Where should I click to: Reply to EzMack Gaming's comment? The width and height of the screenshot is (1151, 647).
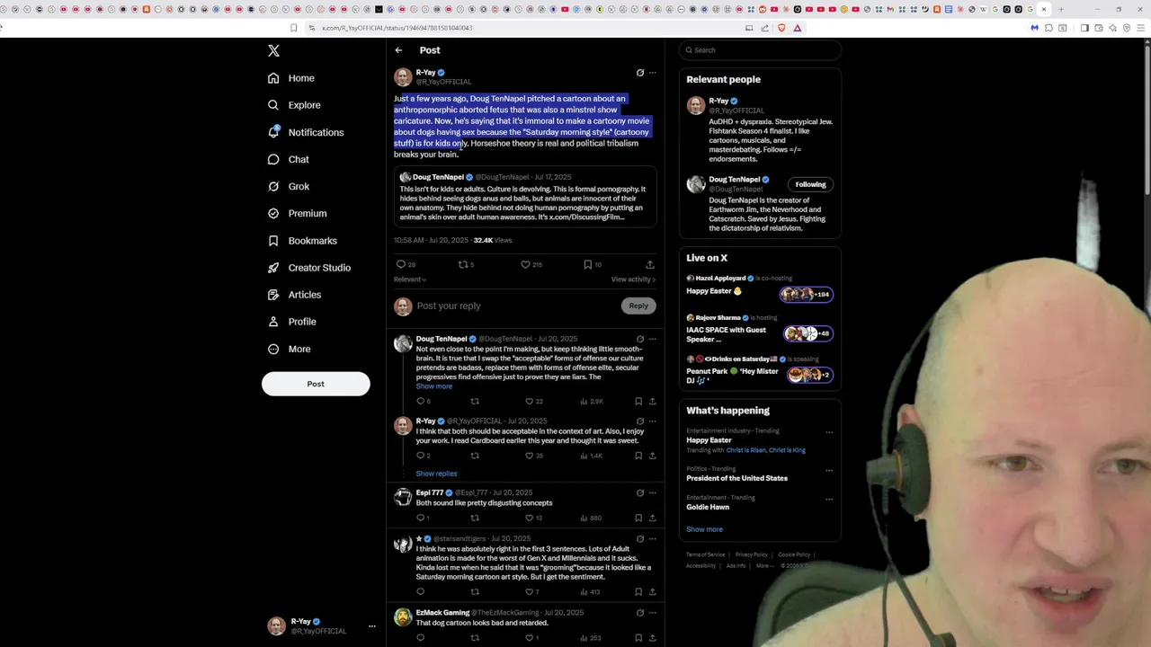(x=420, y=638)
